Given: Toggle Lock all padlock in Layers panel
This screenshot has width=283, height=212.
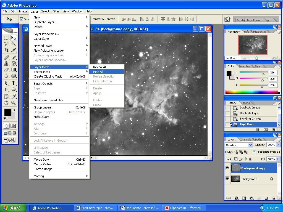Looking at the screenshot, I should click(x=250, y=159).
